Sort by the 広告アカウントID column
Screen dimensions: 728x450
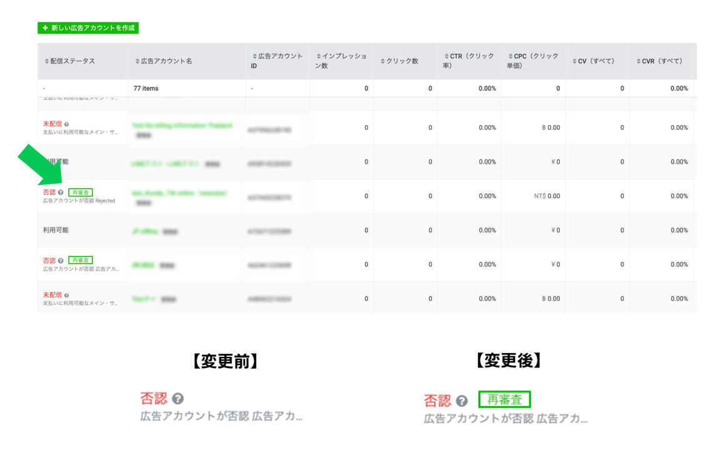coord(276,61)
